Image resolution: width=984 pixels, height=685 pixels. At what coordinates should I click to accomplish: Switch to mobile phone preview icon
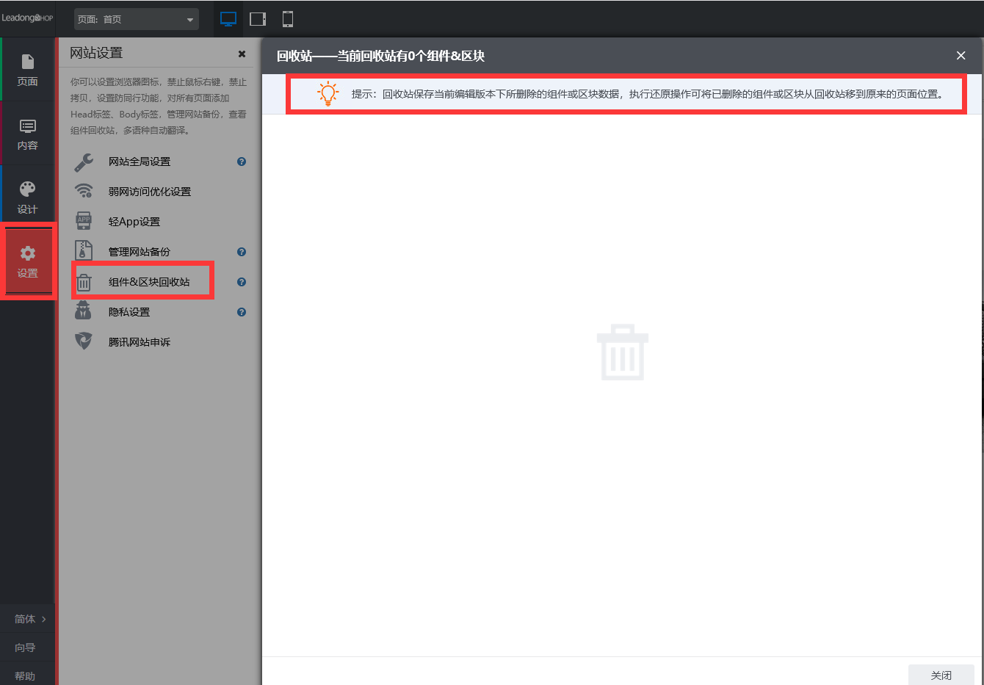288,19
